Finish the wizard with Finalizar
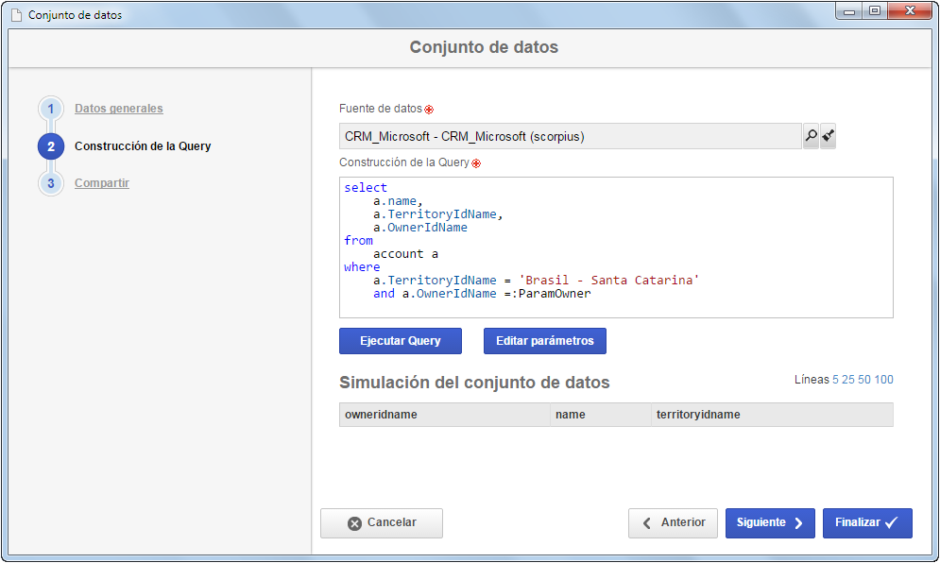Viewport: 940px width, 563px height. point(867,522)
